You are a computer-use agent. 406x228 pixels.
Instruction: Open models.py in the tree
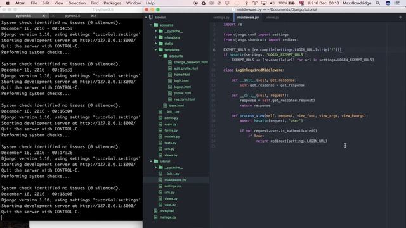tap(172, 137)
